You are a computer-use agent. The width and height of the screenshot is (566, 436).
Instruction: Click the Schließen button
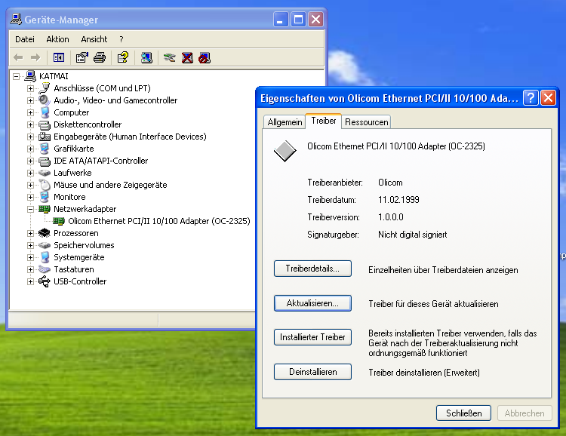tap(464, 413)
